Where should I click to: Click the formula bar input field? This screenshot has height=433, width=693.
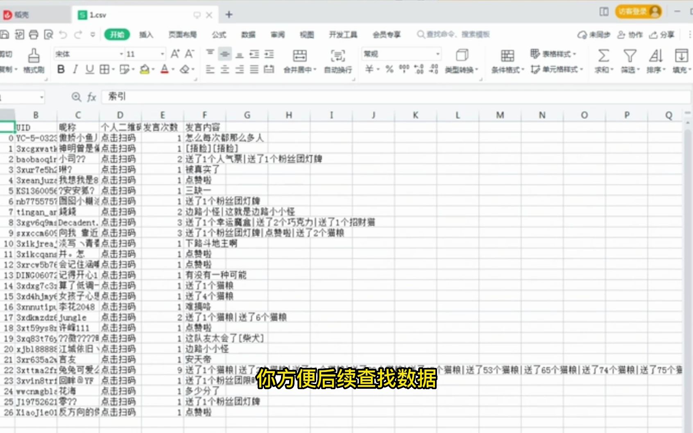click(x=395, y=97)
